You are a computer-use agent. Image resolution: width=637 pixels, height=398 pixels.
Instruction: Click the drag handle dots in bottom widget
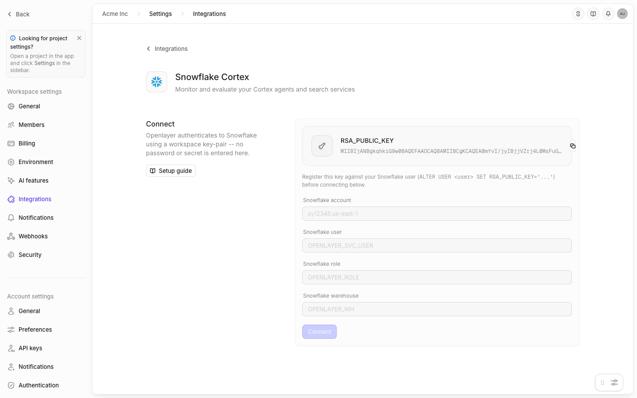[x=602, y=383]
